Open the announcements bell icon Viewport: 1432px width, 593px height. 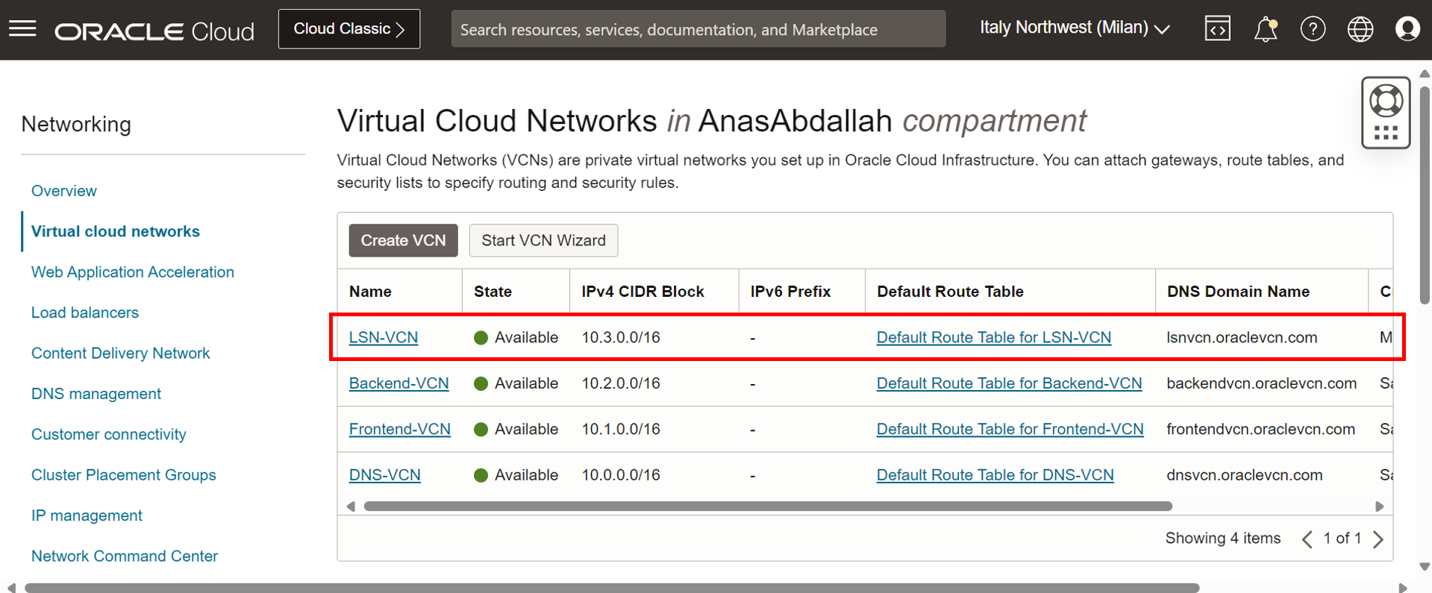(x=1265, y=29)
